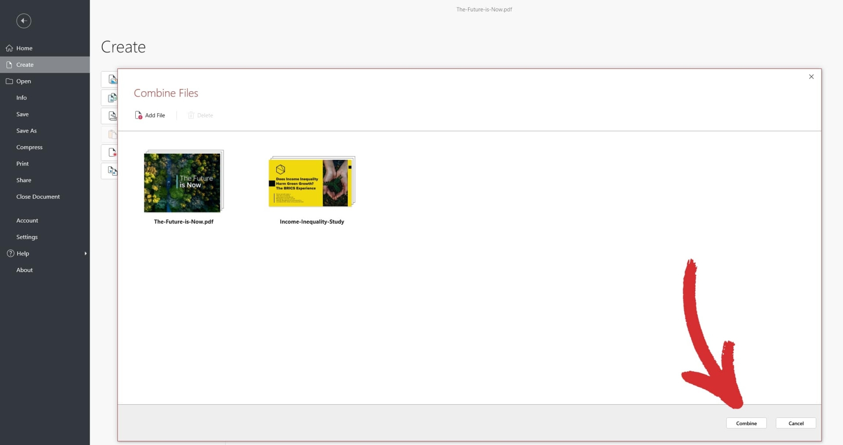Select the Create PDF from Image icon
This screenshot has height=445, width=843.
pos(113,79)
